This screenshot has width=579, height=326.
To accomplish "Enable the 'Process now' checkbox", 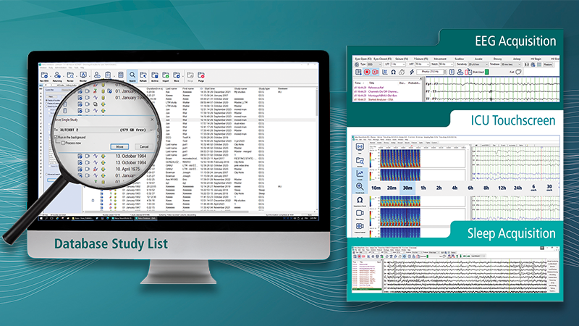I will (x=64, y=143).
